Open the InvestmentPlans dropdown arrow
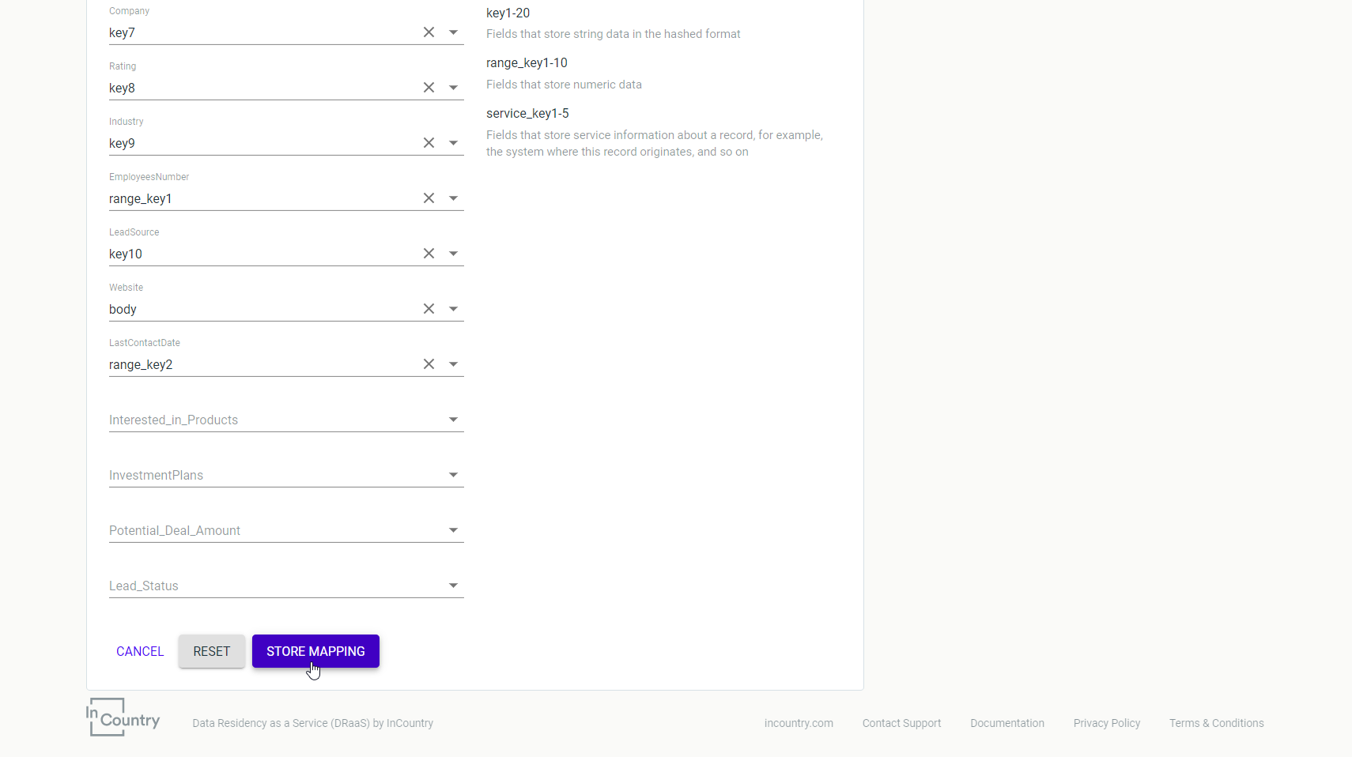1352x757 pixels. click(453, 475)
